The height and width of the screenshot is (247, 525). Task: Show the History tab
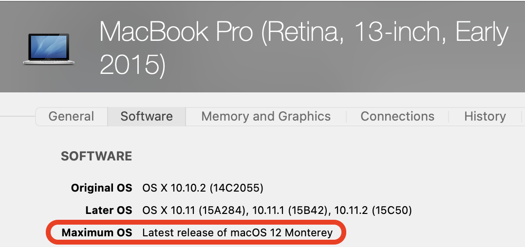pyautogui.click(x=485, y=117)
